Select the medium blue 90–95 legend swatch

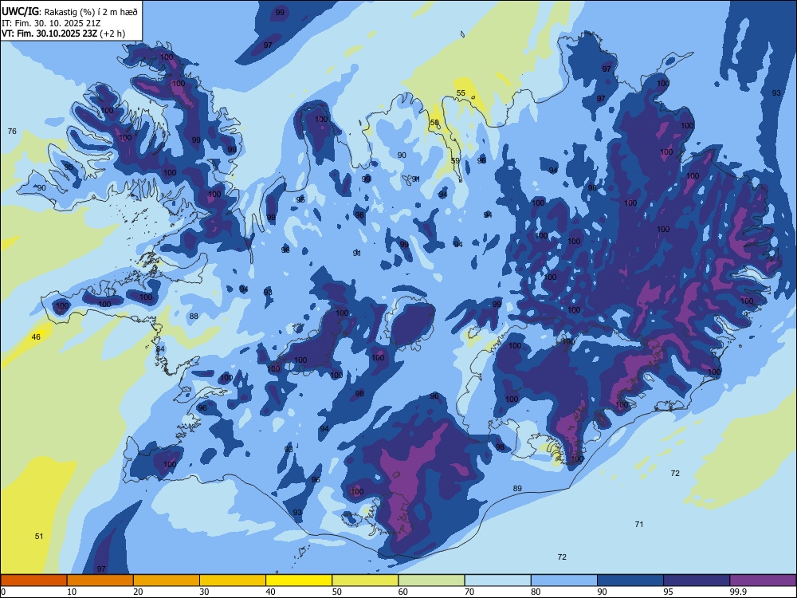click(x=630, y=580)
